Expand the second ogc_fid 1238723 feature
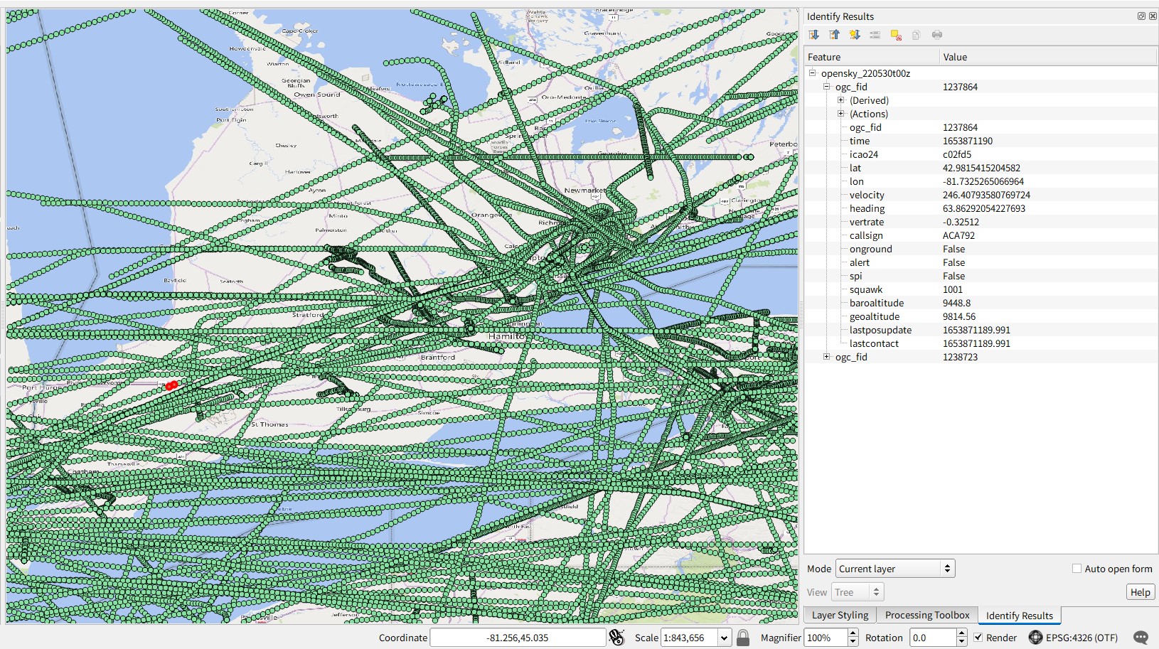1159x649 pixels. tap(826, 357)
